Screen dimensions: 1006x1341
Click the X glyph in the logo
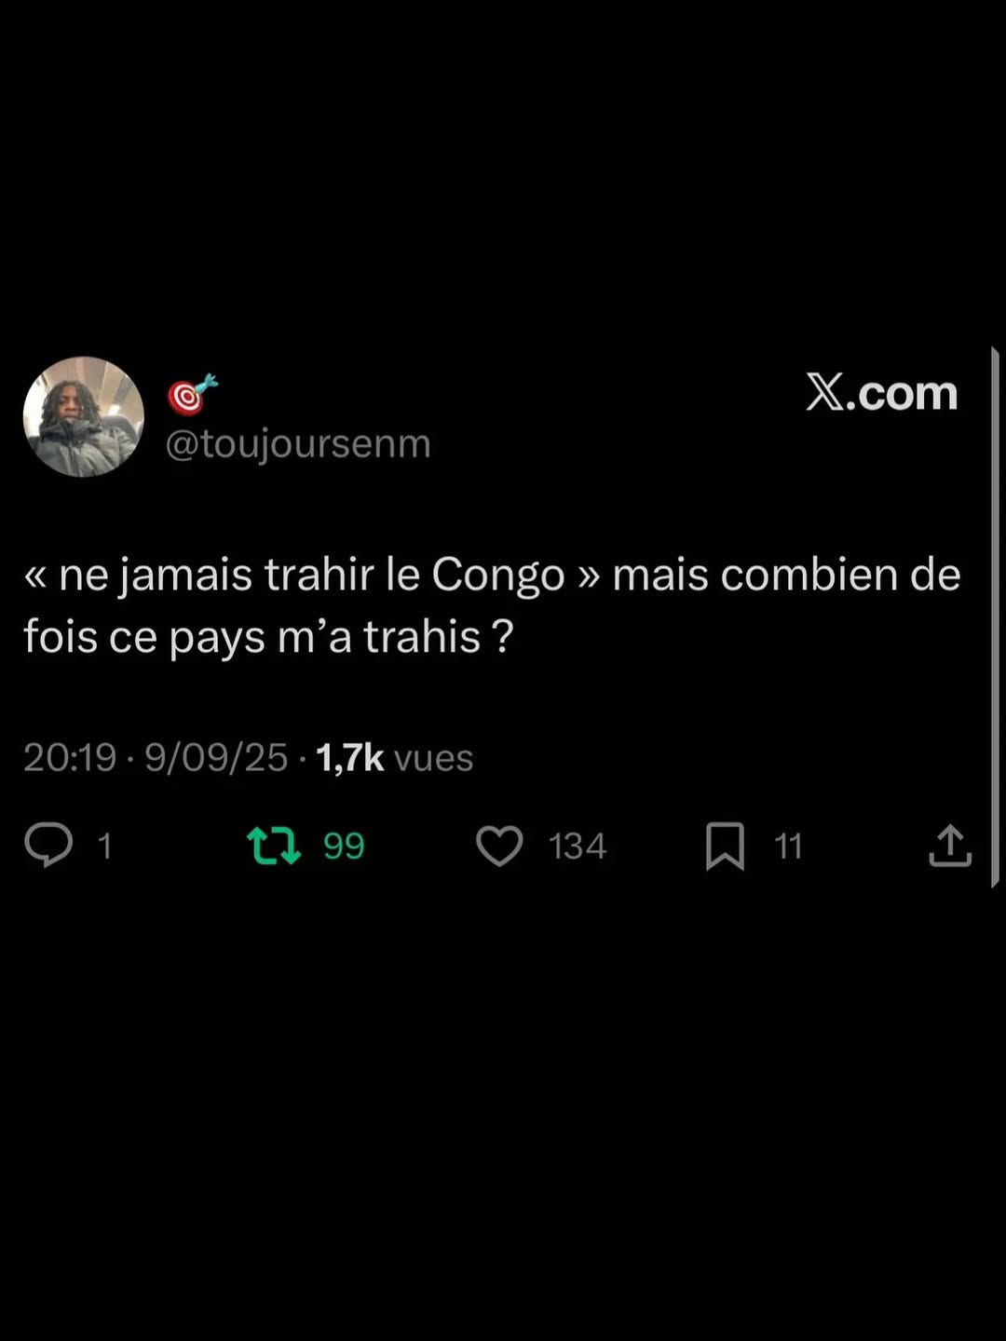point(825,393)
